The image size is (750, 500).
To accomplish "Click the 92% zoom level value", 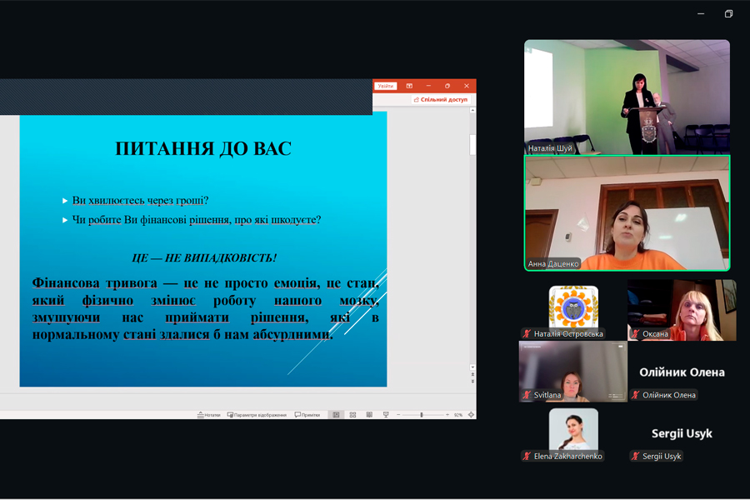I will [x=458, y=415].
